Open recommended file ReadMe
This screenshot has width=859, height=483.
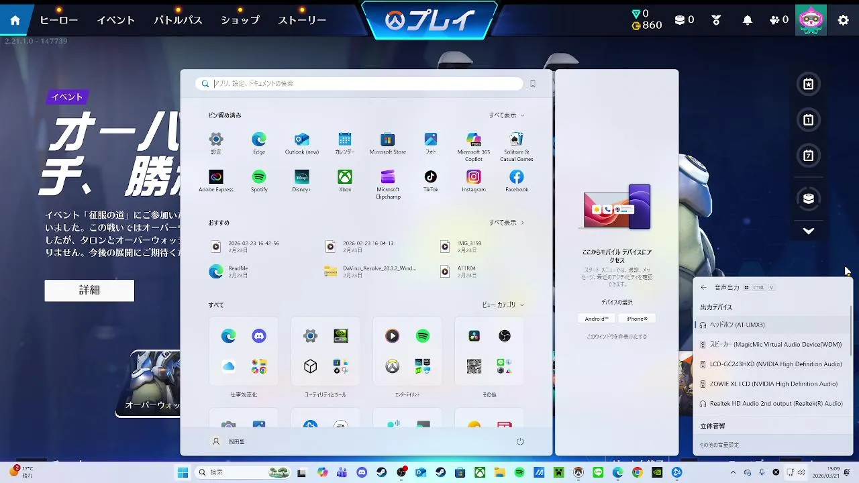229,271
